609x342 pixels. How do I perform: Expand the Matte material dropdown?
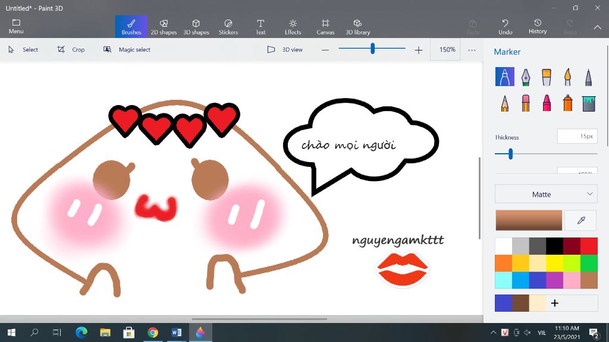point(546,194)
